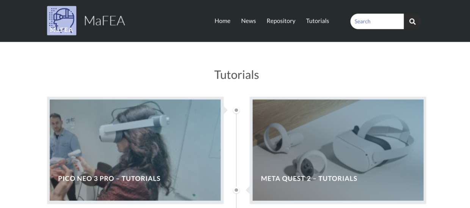Select Tutorials in the navigation bar

pyautogui.click(x=317, y=21)
